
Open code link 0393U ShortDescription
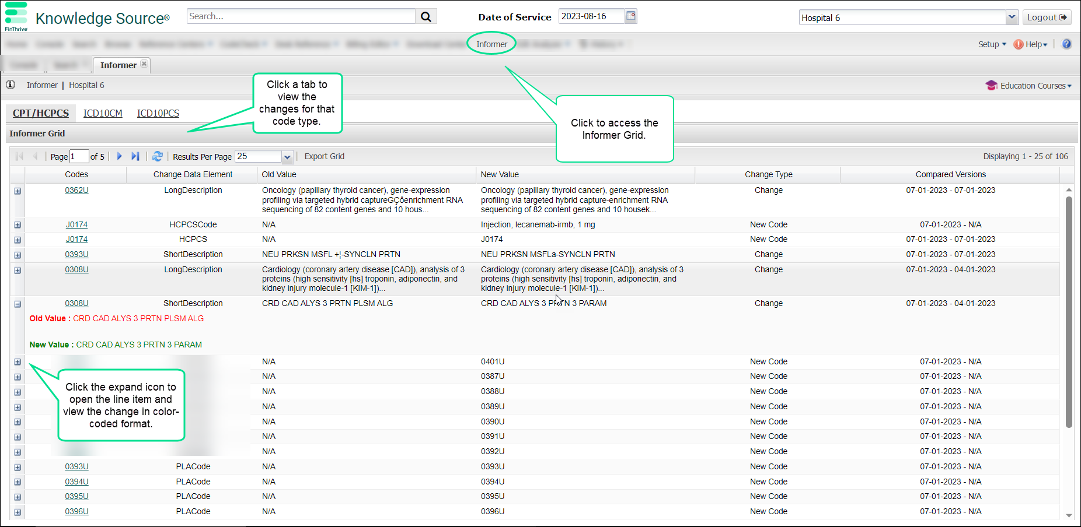pos(76,255)
